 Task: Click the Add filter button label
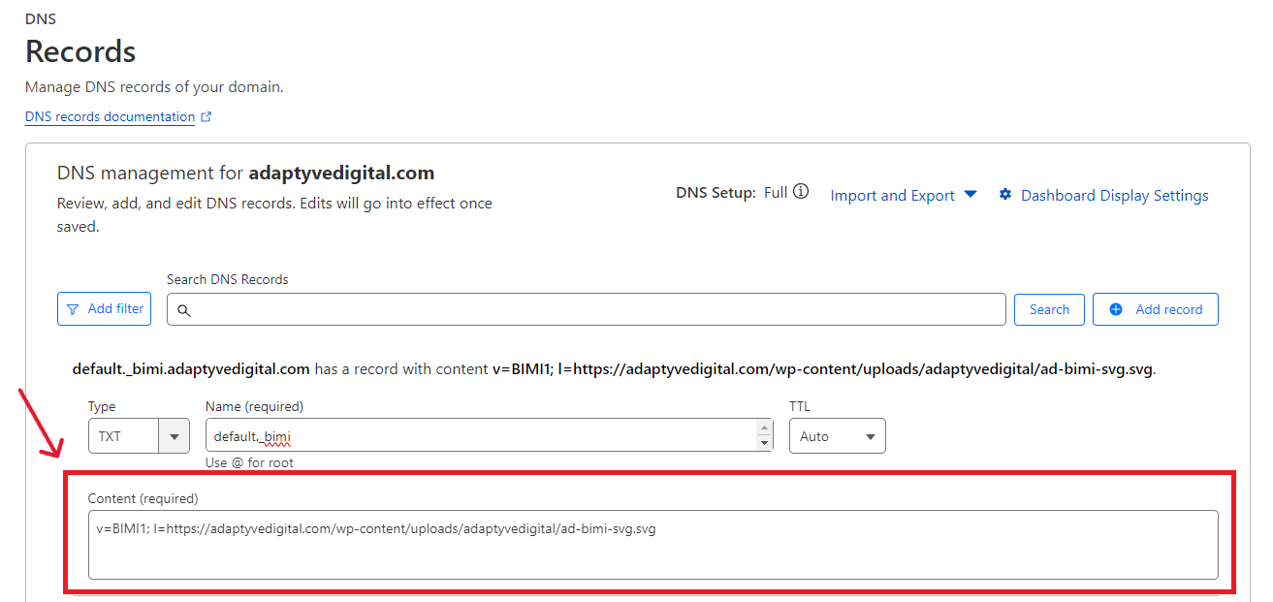tap(115, 309)
